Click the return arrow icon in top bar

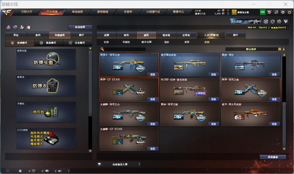[276, 12]
